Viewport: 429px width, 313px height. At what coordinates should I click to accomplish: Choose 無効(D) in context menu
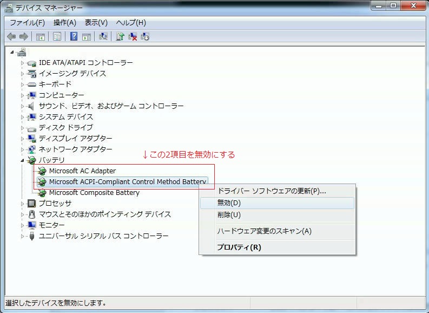click(x=277, y=203)
